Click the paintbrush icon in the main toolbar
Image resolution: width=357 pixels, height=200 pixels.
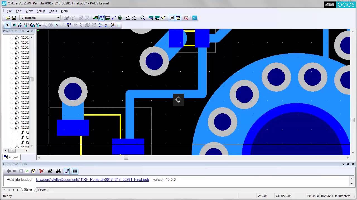click(x=163, y=18)
